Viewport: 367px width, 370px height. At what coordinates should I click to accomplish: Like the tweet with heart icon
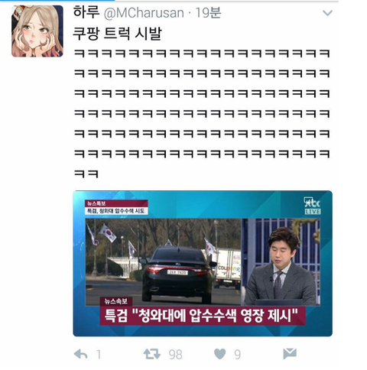[x=219, y=354]
